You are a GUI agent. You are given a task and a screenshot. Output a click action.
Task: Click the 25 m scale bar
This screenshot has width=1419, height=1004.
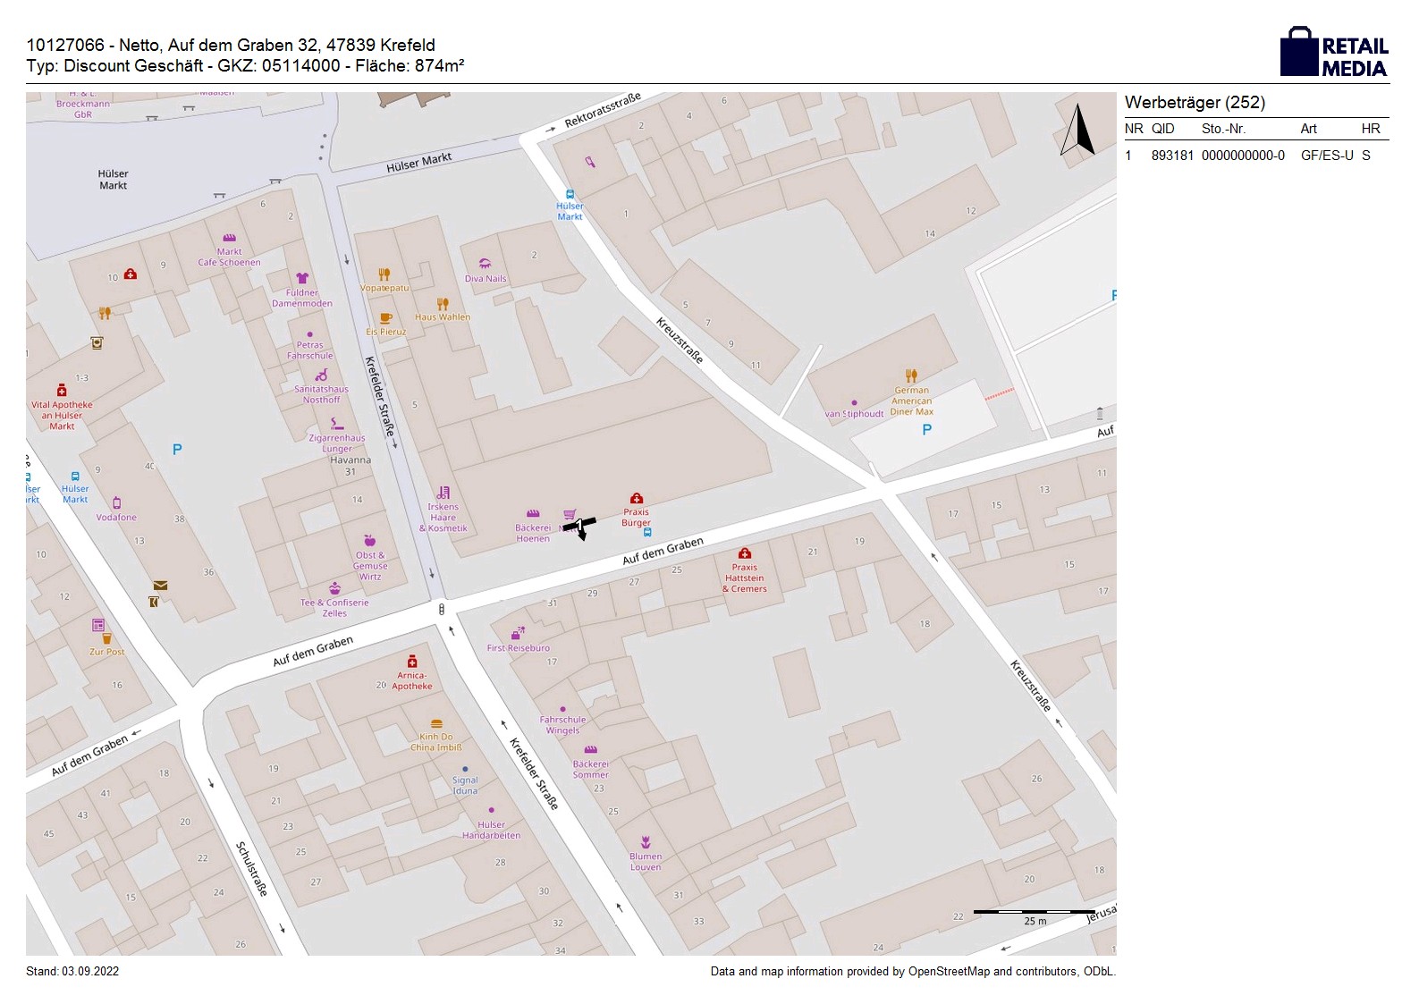pyautogui.click(x=1034, y=912)
